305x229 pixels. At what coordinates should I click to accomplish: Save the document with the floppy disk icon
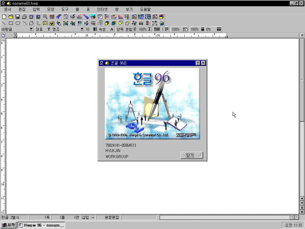[18, 17]
